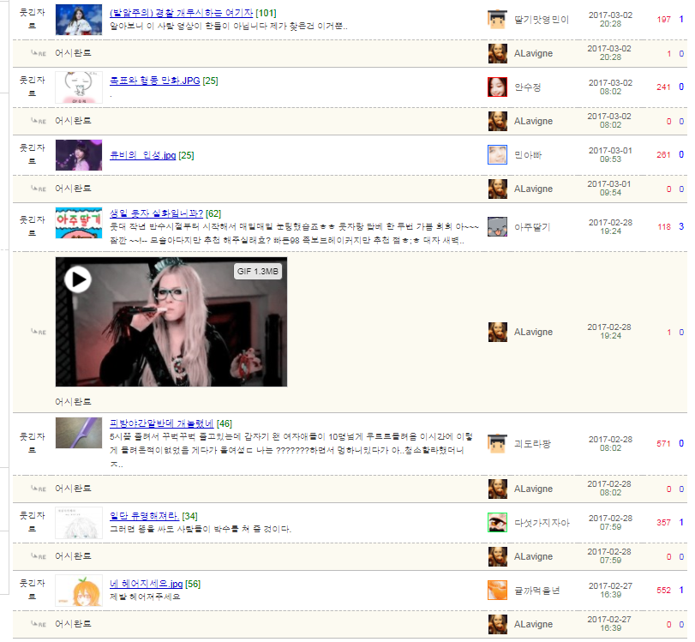Click the author avatar of the 571-view post
The height and width of the screenshot is (642, 695).
497,443
